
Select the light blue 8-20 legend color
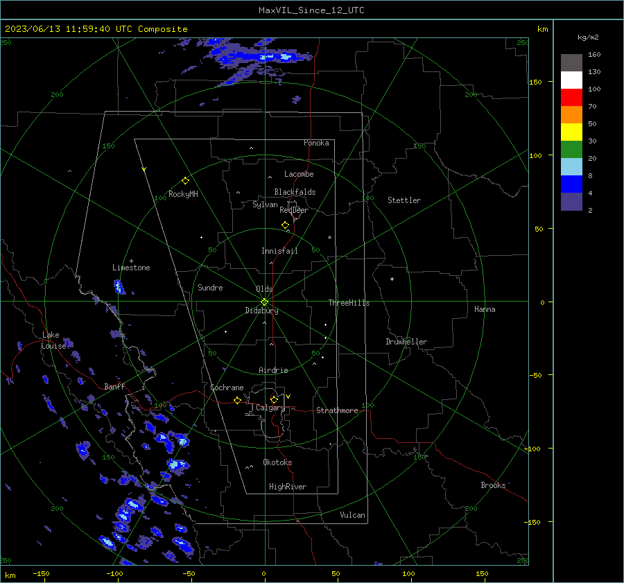[x=571, y=167]
